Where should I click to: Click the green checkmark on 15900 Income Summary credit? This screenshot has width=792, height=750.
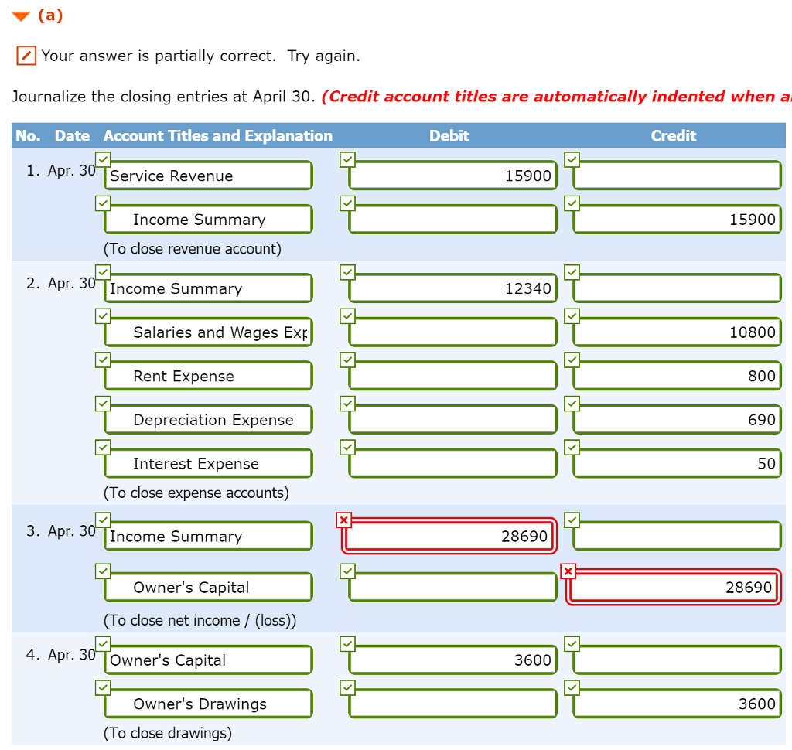[x=572, y=203]
